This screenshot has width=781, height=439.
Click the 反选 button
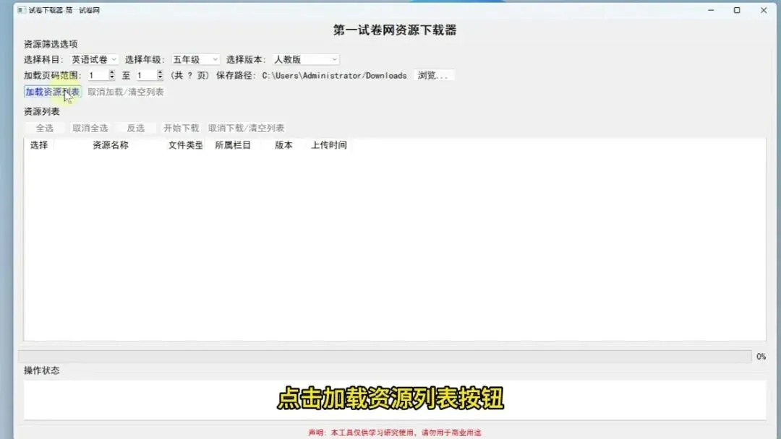point(135,129)
